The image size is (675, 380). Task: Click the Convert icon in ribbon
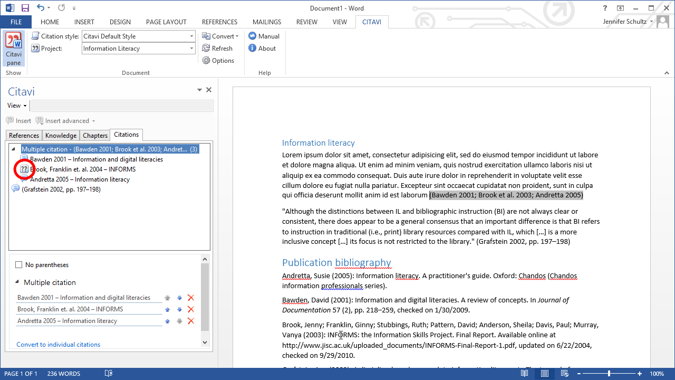(x=206, y=36)
